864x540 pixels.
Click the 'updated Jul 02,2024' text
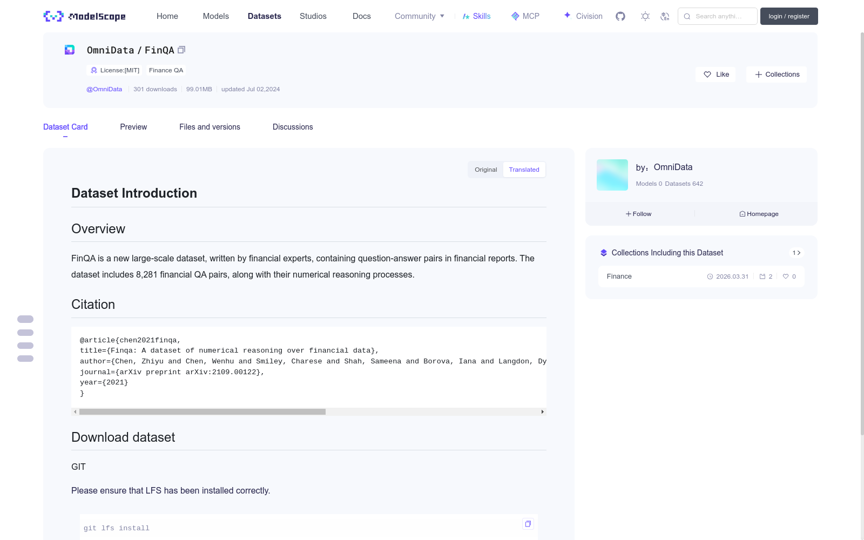[x=251, y=89]
